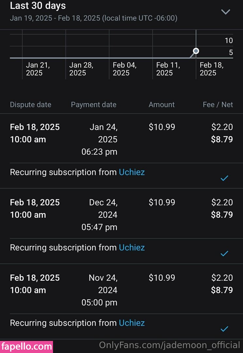Image resolution: width=243 pixels, height=353 pixels.
Task: Open Uchiez link under Nov 24, 2024 payment
Action: point(131,323)
